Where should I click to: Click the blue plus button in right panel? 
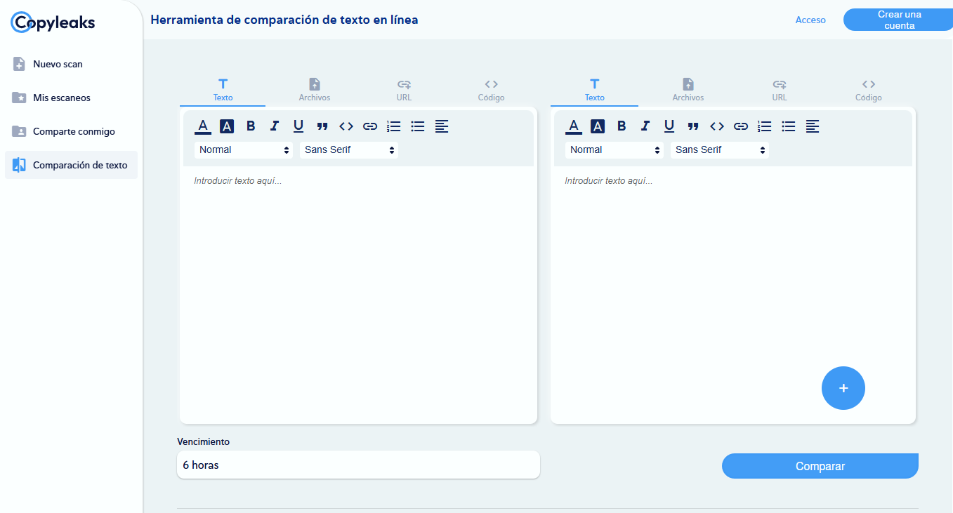tap(843, 388)
